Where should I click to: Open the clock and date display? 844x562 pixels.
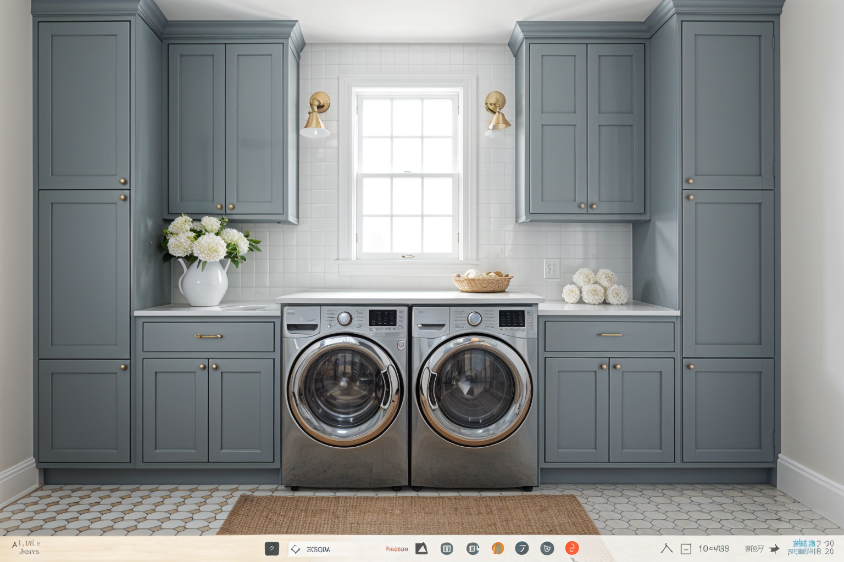coord(810,548)
